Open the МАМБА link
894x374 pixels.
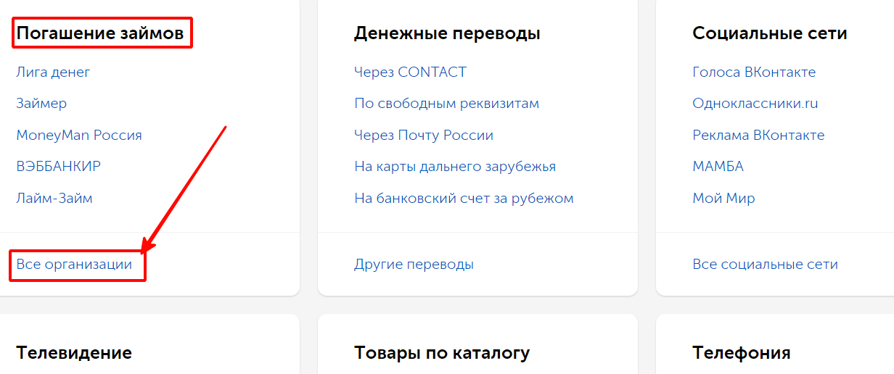[x=718, y=167]
